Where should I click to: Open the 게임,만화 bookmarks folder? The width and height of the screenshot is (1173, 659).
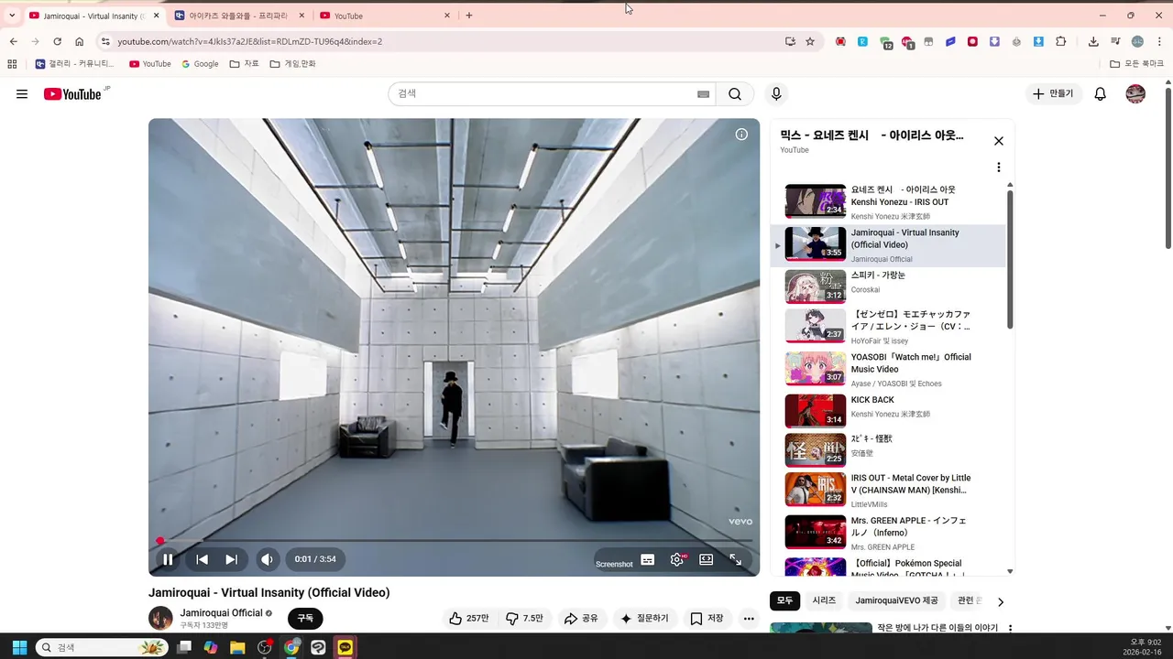point(293,64)
